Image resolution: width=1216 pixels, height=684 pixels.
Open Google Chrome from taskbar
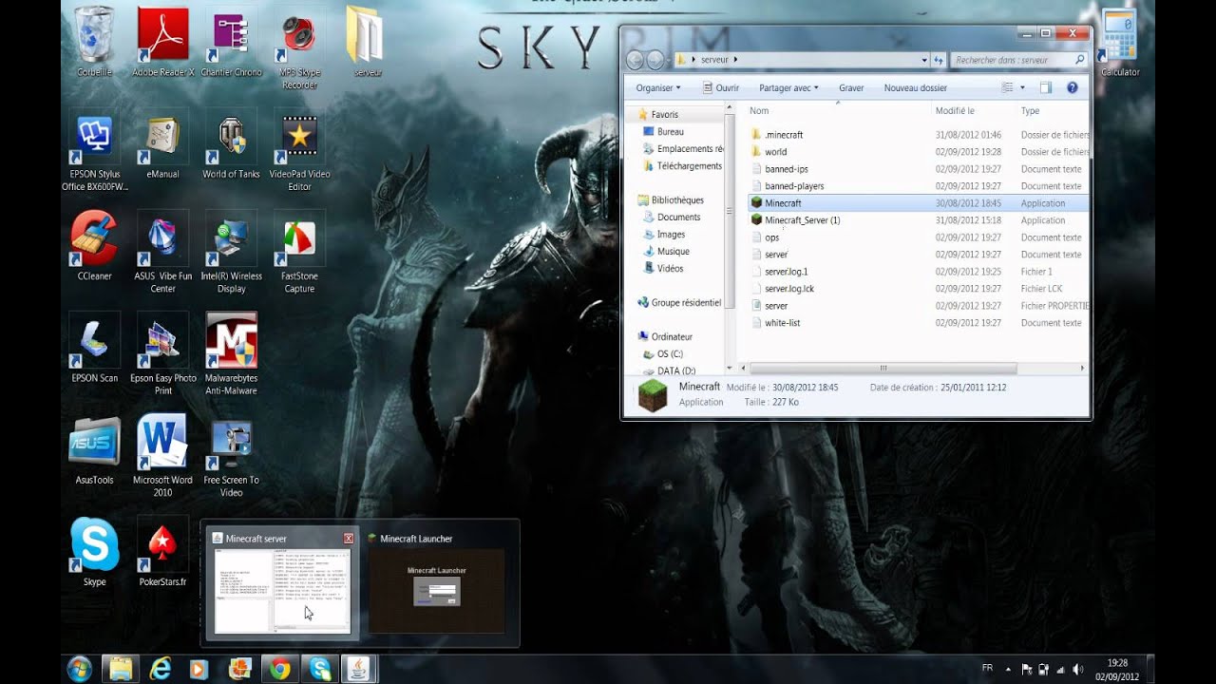coord(279,669)
